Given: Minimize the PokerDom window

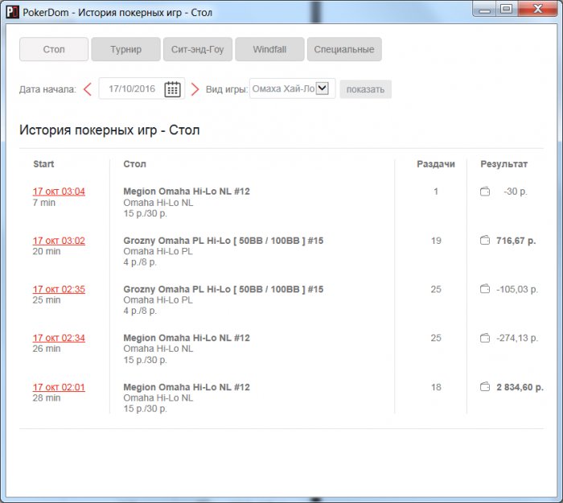Looking at the screenshot, I should coord(484,10).
